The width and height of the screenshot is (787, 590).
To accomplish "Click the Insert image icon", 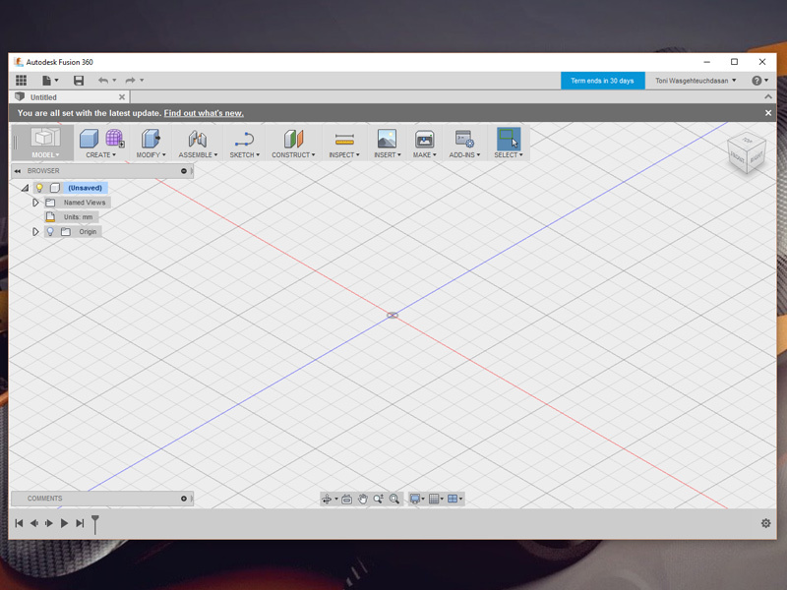I will (x=387, y=139).
